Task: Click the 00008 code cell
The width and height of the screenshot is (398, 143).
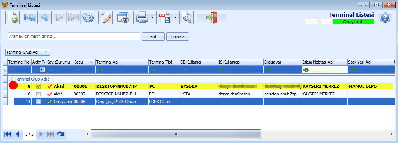Action: pos(84,102)
